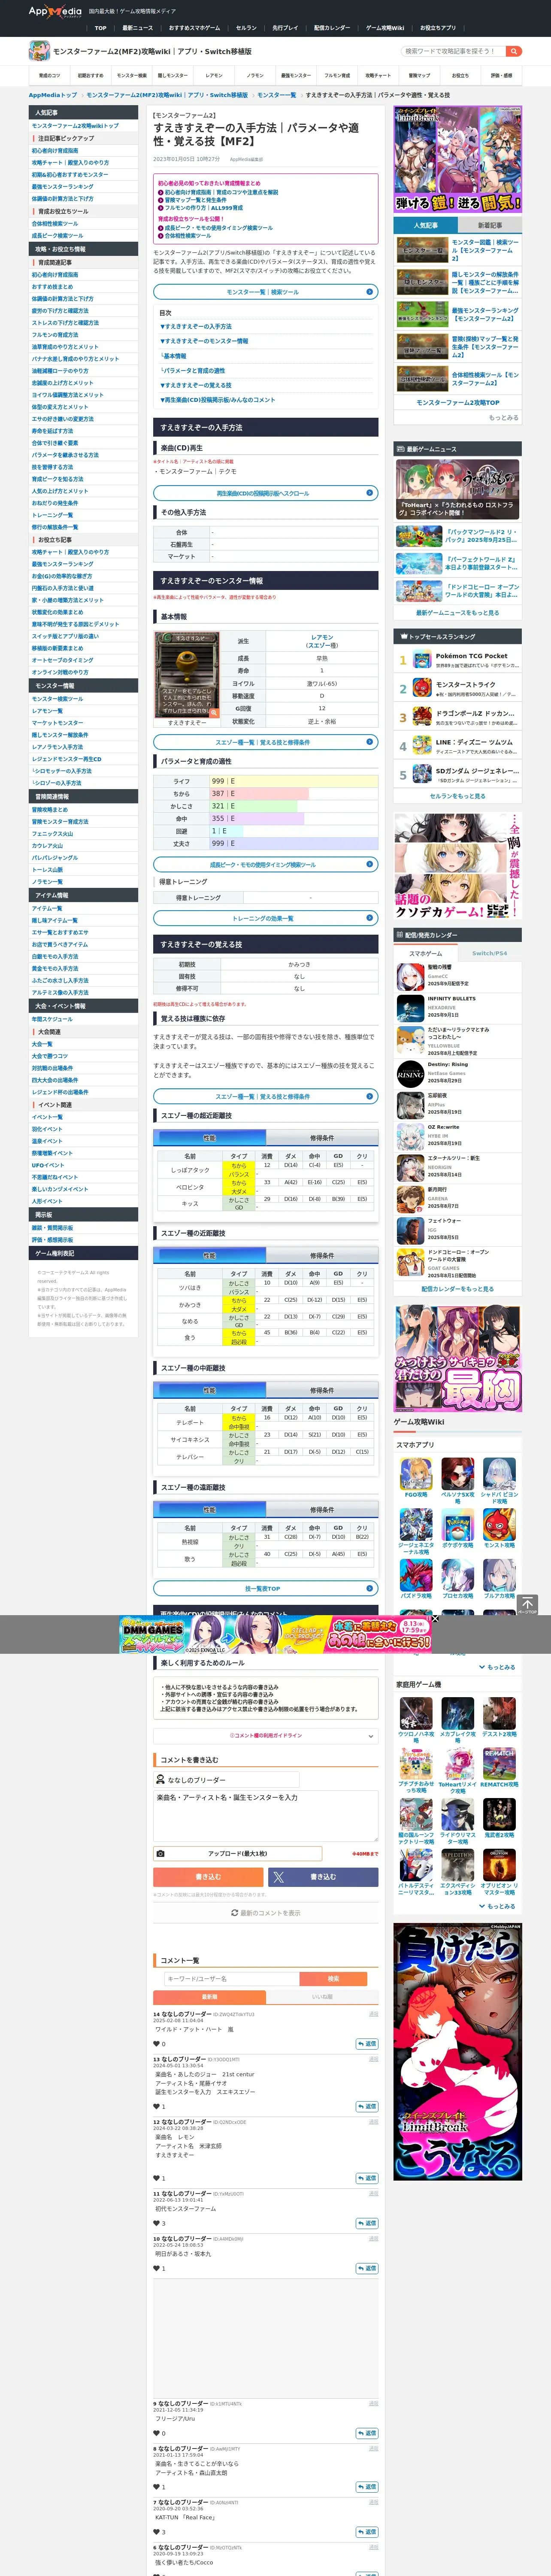Open ゲーム攻略Wiki in top navigation
551x2576 pixels.
point(385,28)
